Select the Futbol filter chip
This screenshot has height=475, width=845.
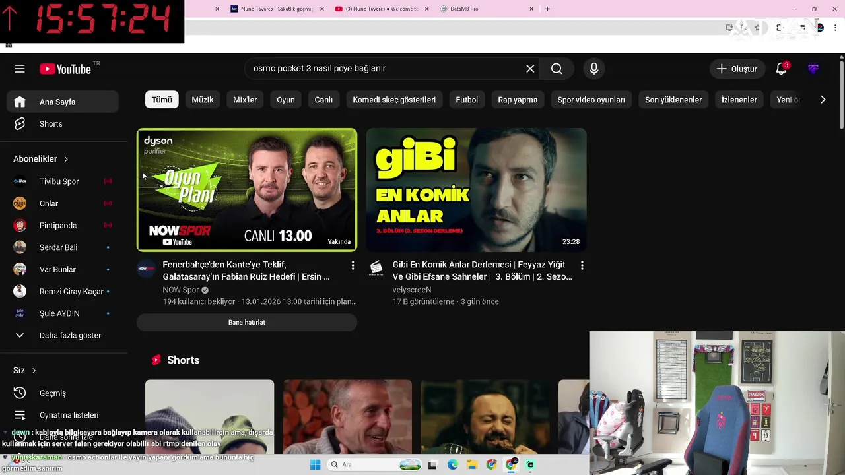click(x=467, y=100)
